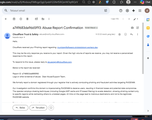This screenshot has width=152, height=120.
Task: Open Google Keep side panel
Action: tap(148, 28)
